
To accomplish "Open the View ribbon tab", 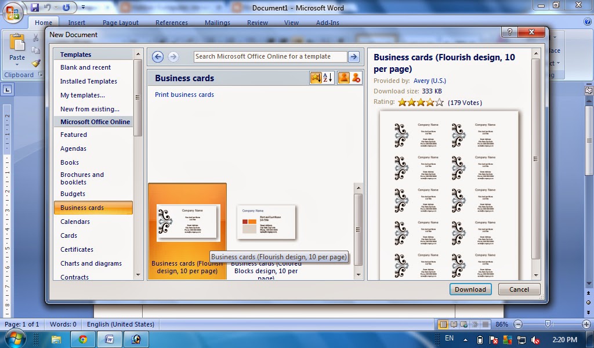I will [291, 23].
